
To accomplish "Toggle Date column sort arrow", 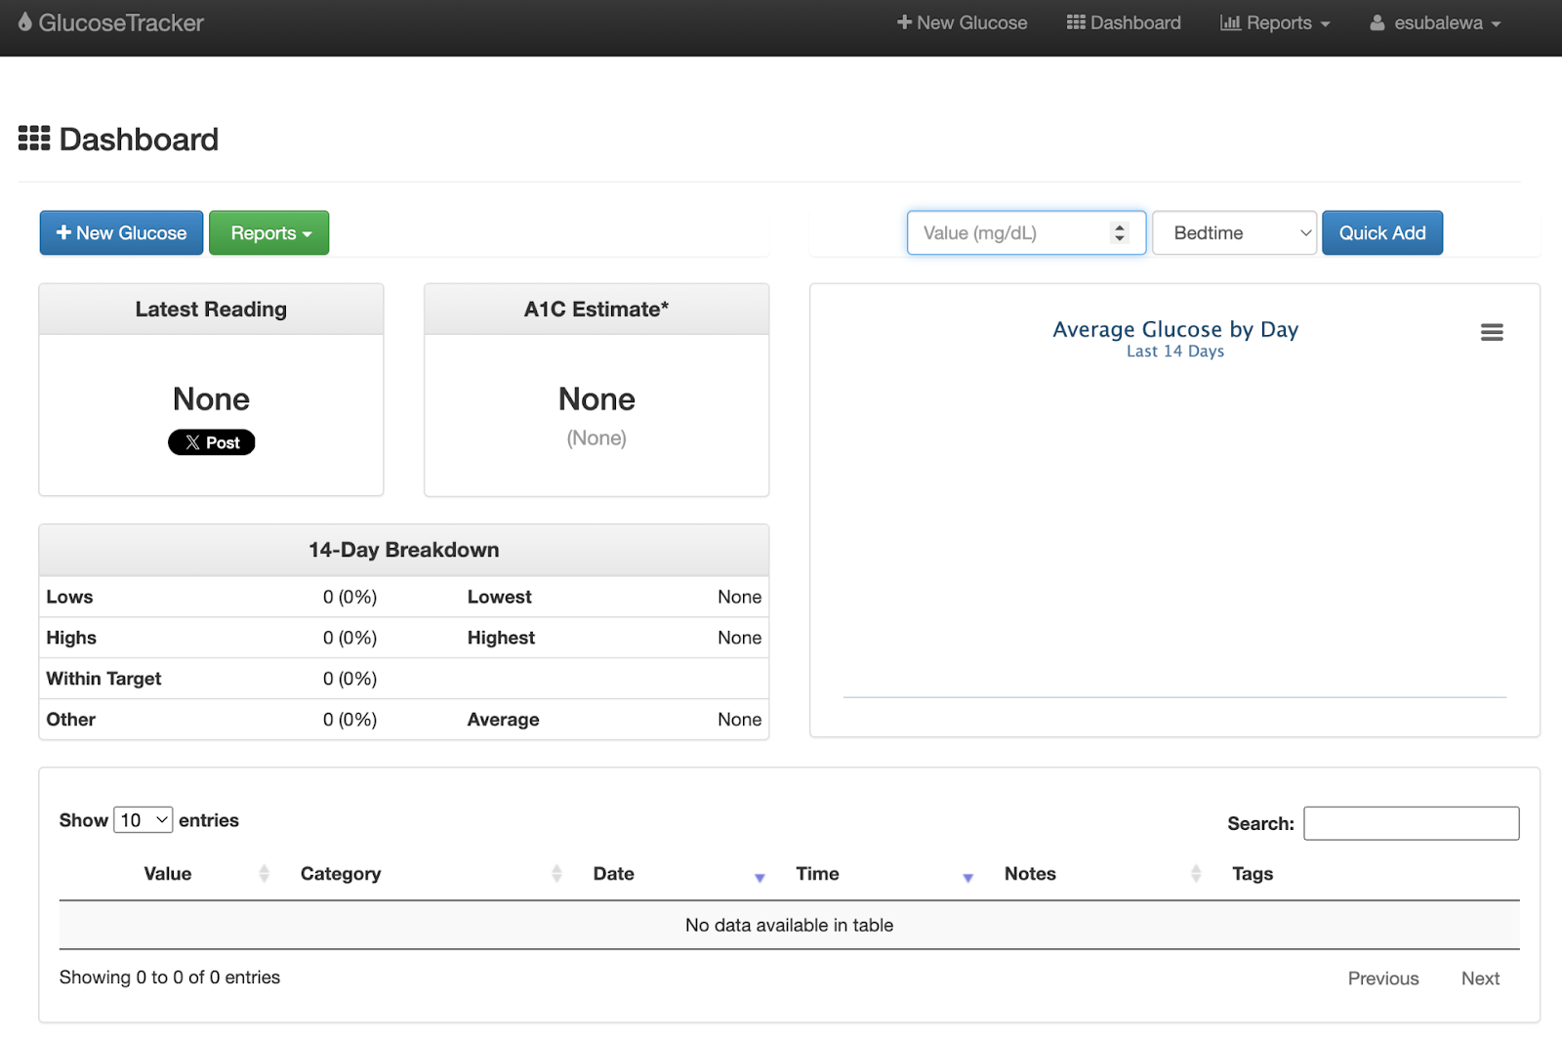I will pos(760,877).
